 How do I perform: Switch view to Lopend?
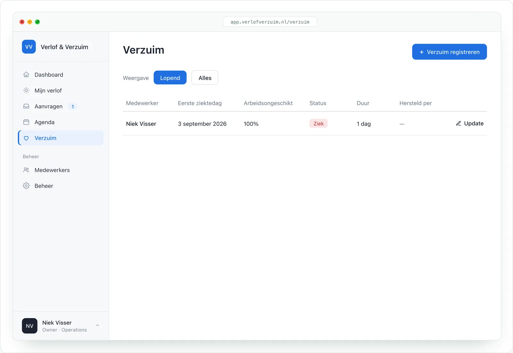[170, 78]
